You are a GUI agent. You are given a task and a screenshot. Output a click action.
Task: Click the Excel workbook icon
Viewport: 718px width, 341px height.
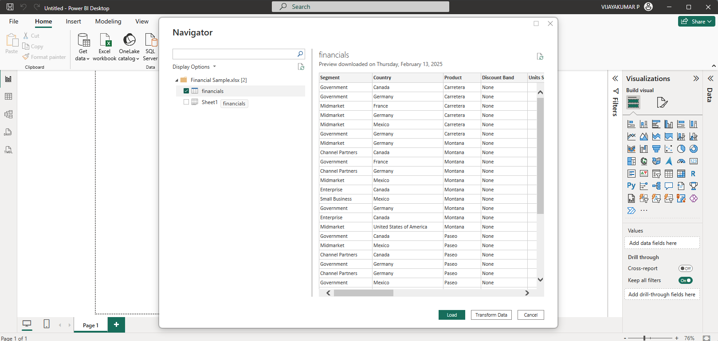pos(105,46)
